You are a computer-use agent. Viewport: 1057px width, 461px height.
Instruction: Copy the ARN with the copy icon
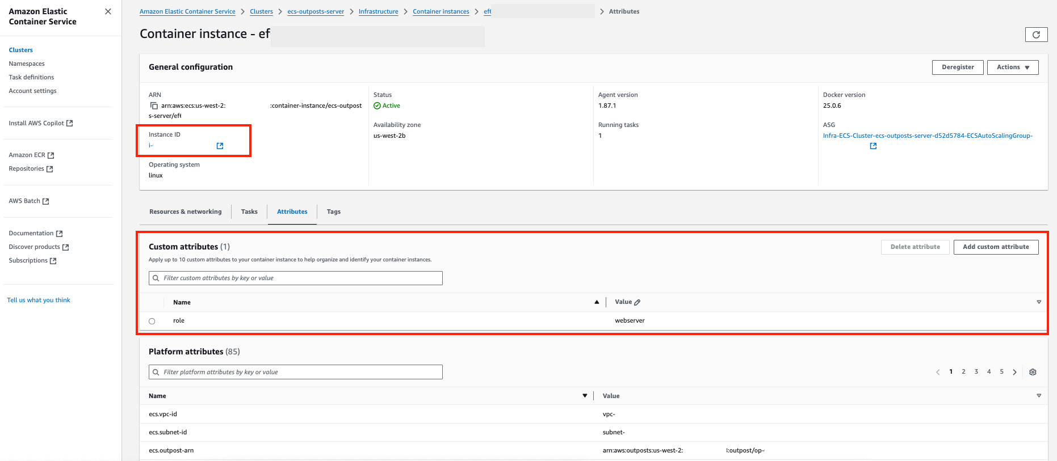(x=154, y=105)
